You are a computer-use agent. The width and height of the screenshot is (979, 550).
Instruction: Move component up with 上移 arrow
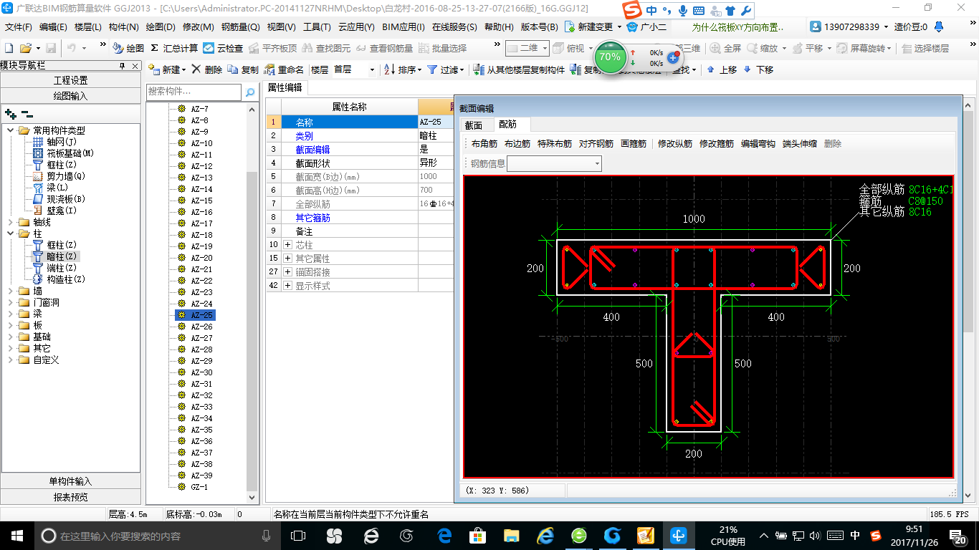[710, 69]
